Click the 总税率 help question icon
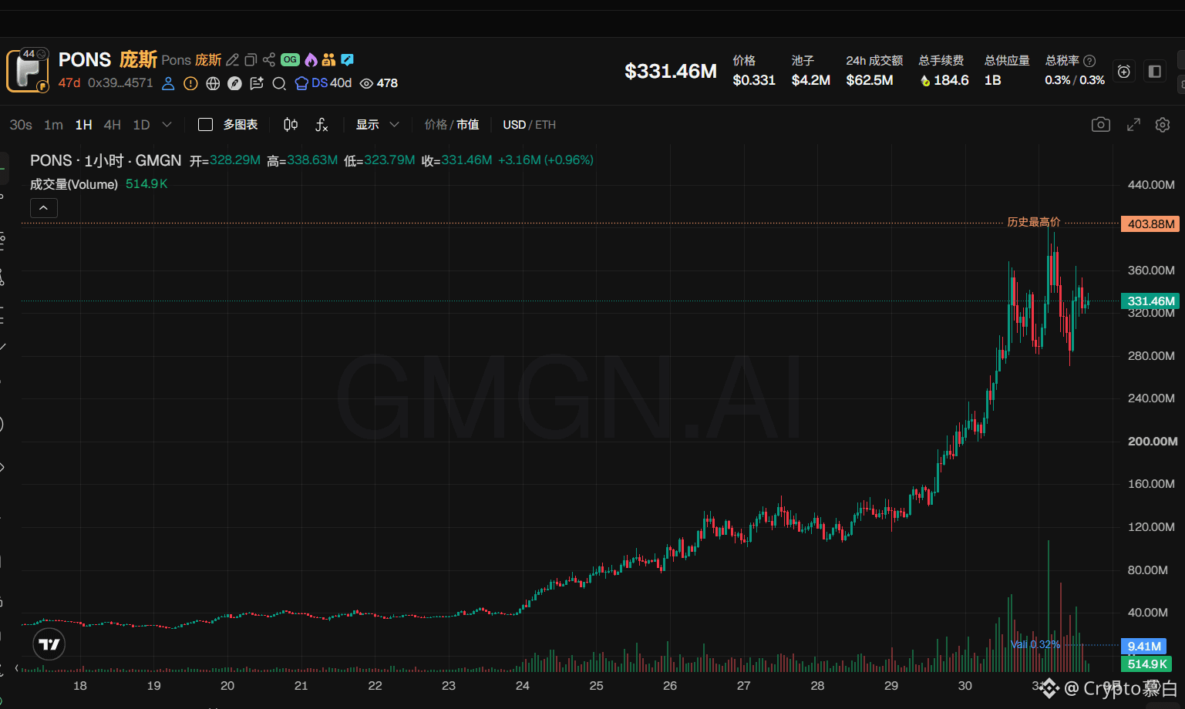1185x709 pixels. tap(1089, 61)
